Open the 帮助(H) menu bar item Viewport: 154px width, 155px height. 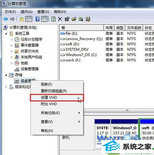pyautogui.click(x=60, y=12)
